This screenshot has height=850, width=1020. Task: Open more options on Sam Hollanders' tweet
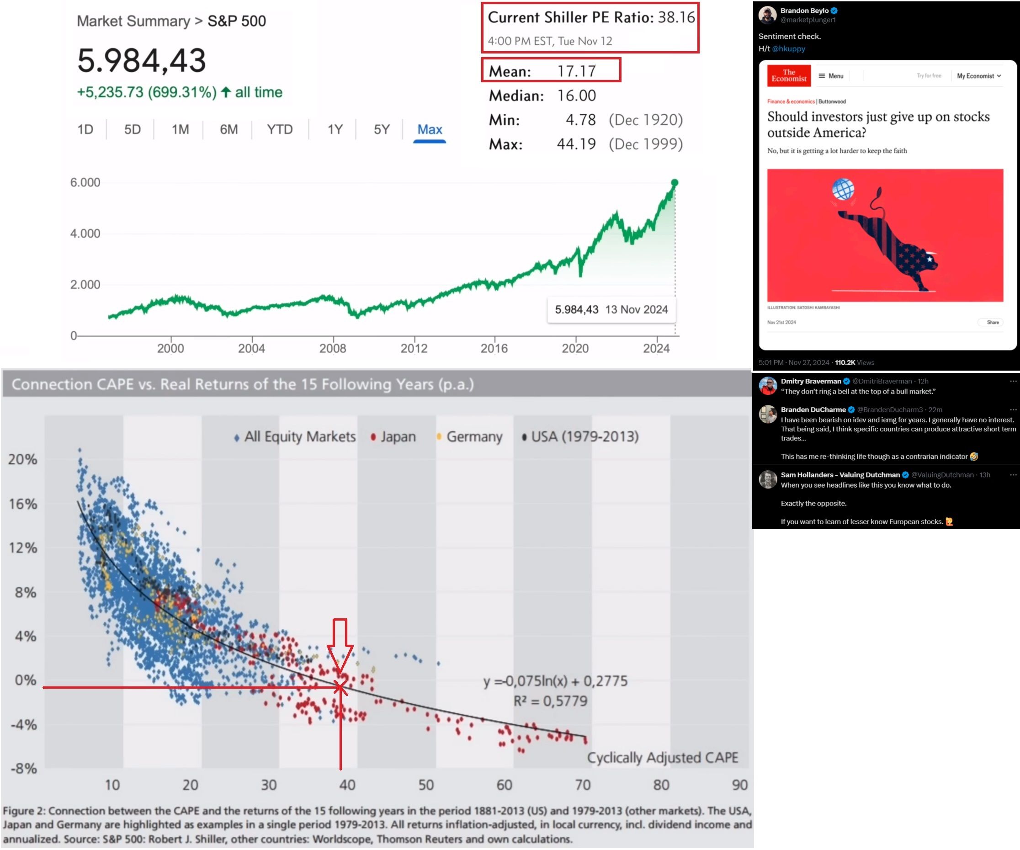click(x=1013, y=474)
